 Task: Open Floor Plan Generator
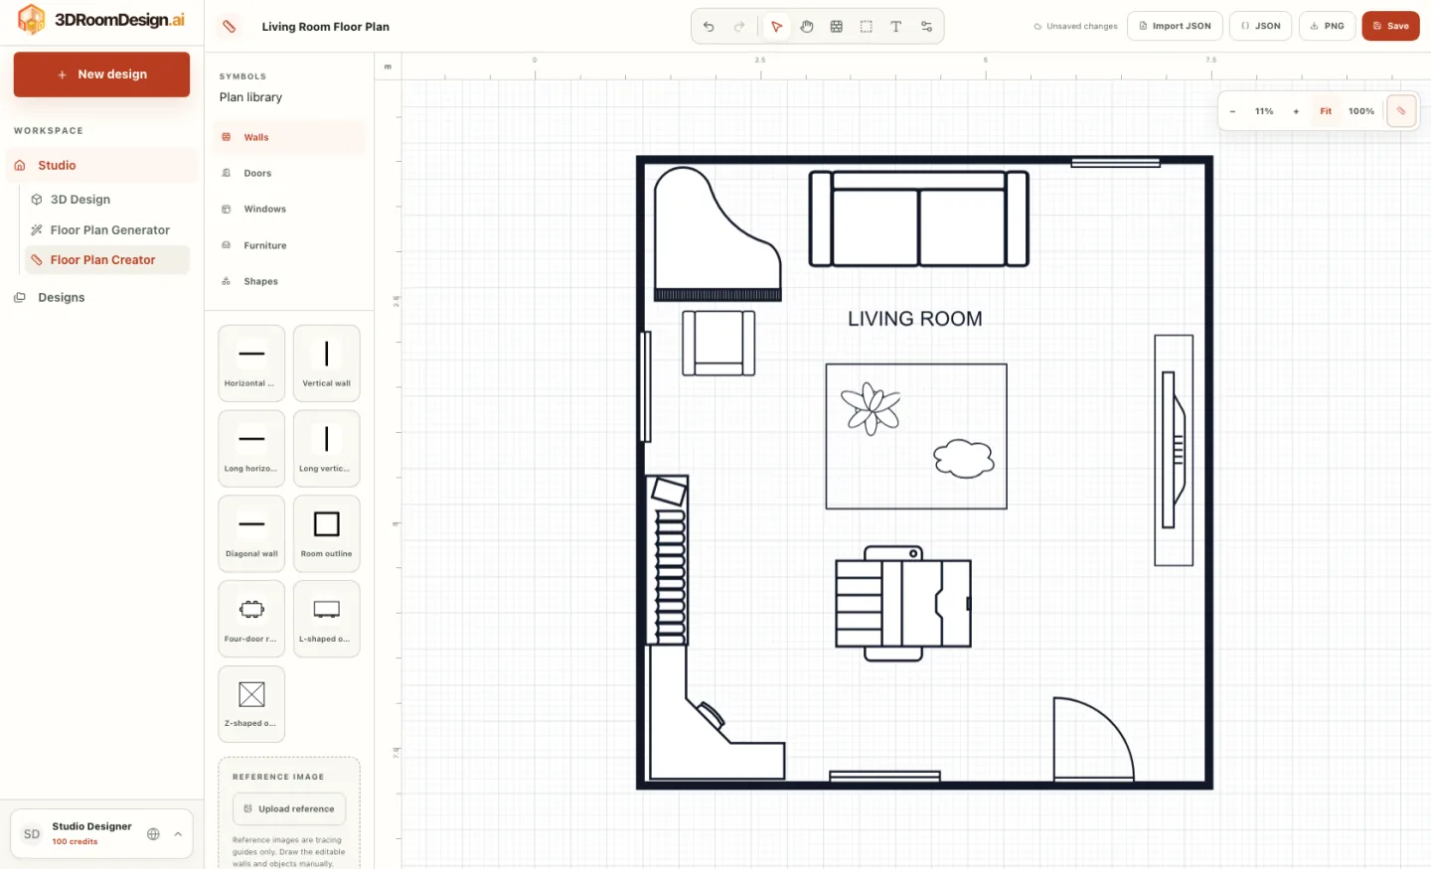pyautogui.click(x=106, y=230)
